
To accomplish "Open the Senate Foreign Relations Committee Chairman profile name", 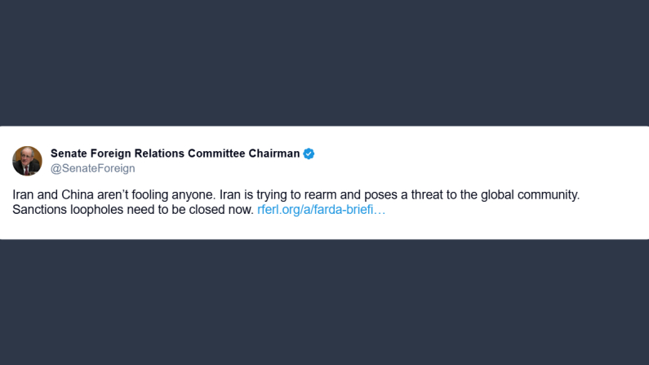I will (175, 154).
